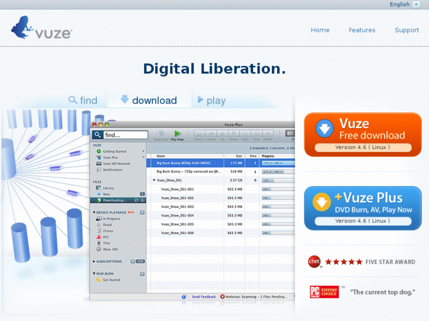Image resolution: width=429 pixels, height=321 pixels.
Task: Expand the Subscriptions section
Action: pyautogui.click(x=94, y=262)
